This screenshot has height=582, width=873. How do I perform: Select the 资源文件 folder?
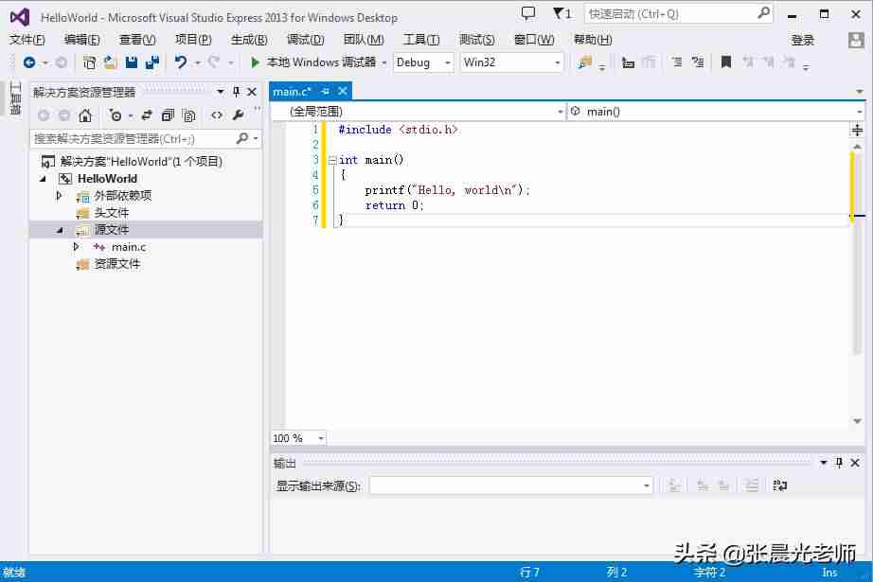click(116, 264)
